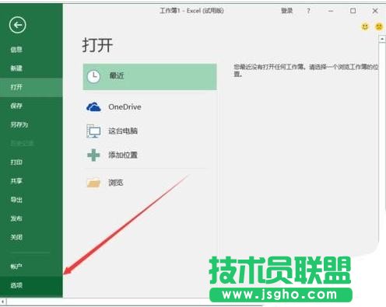Click the green plus 添加位置 icon

pyautogui.click(x=93, y=155)
